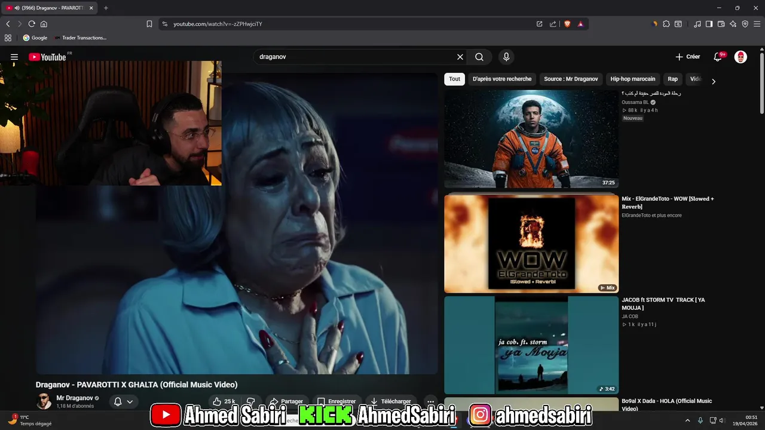
Task: Download video with Télécharger button
Action: [x=391, y=401]
